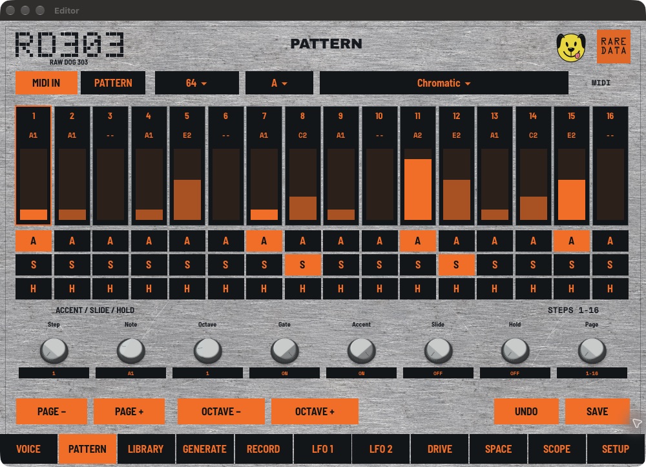Switch to the VOICE tab
Viewport: 646px width, 467px height.
(28, 449)
